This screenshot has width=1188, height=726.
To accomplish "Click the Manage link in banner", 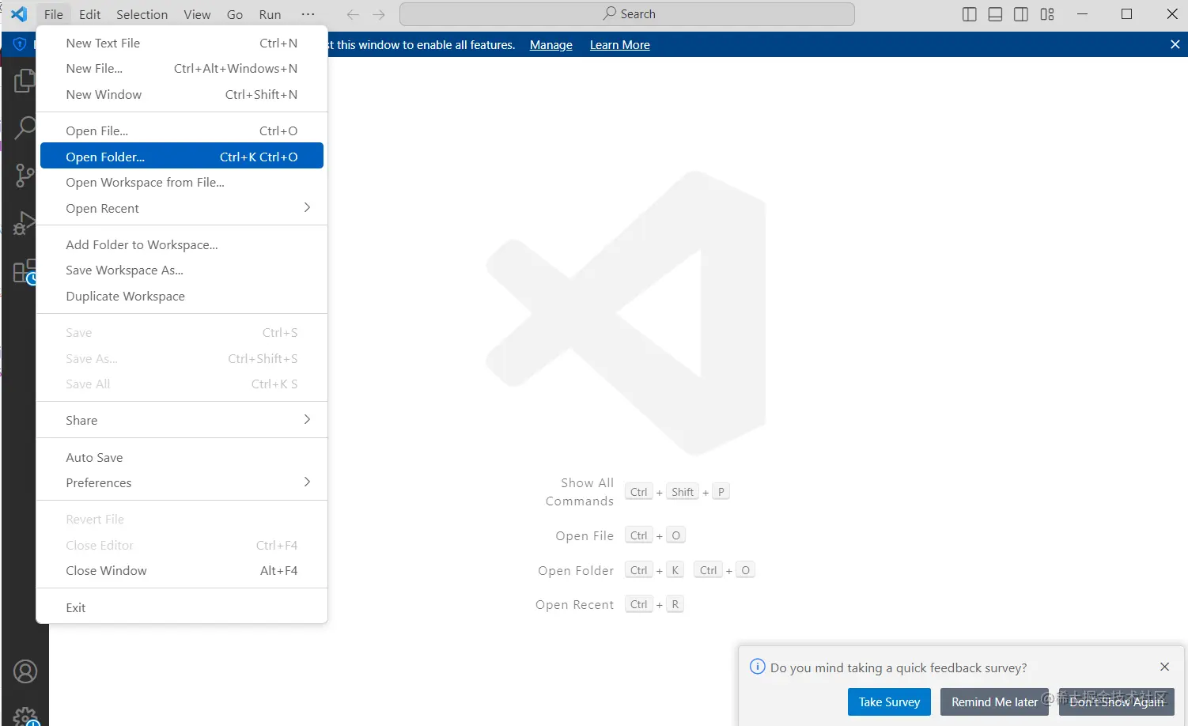I will (550, 45).
